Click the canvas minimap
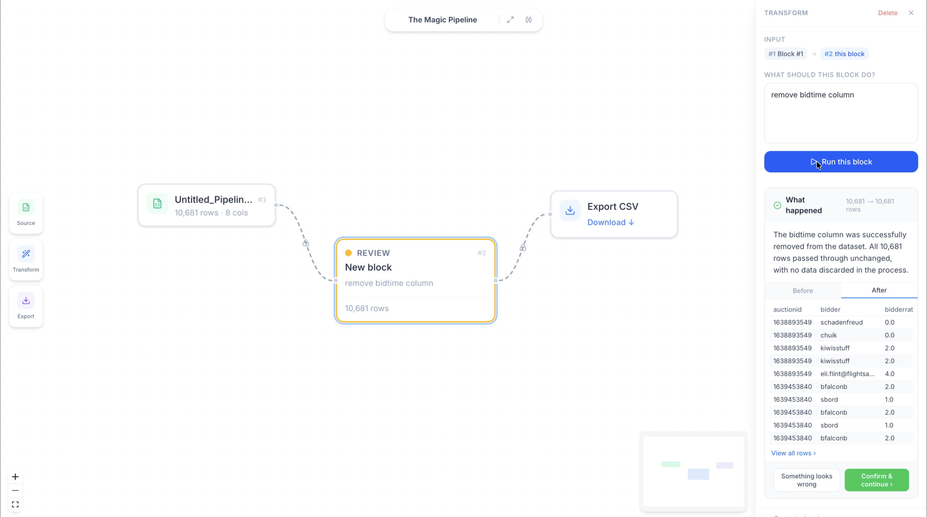 click(x=693, y=471)
